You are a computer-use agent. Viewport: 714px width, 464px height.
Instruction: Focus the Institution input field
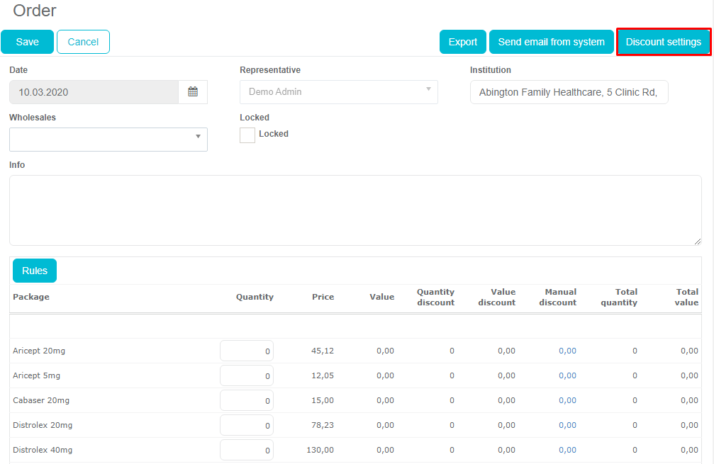(x=569, y=92)
